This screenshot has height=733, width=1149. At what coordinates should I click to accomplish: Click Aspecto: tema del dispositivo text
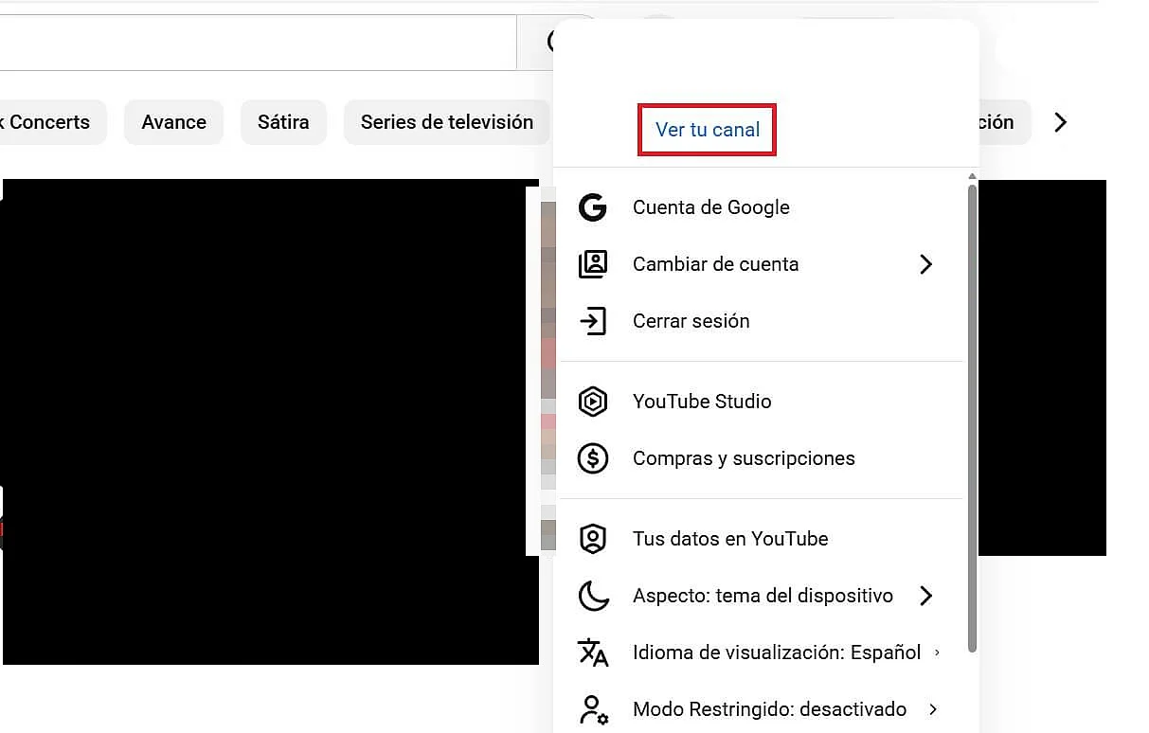coord(763,596)
